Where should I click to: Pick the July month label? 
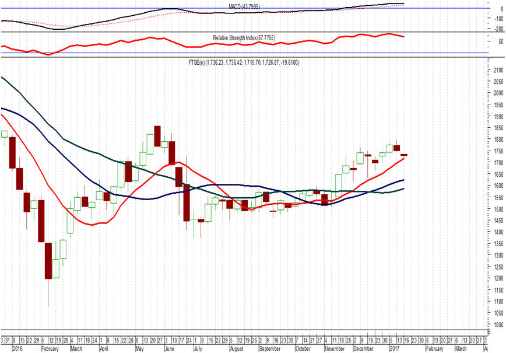(x=198, y=349)
